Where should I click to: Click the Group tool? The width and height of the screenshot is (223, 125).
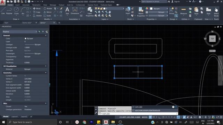click(171, 11)
